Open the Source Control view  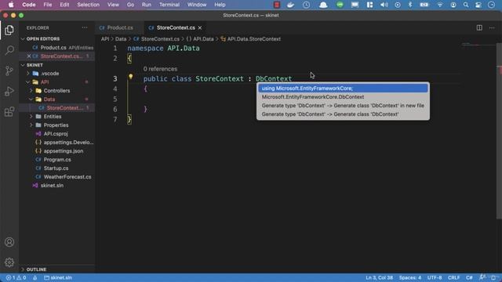9,70
